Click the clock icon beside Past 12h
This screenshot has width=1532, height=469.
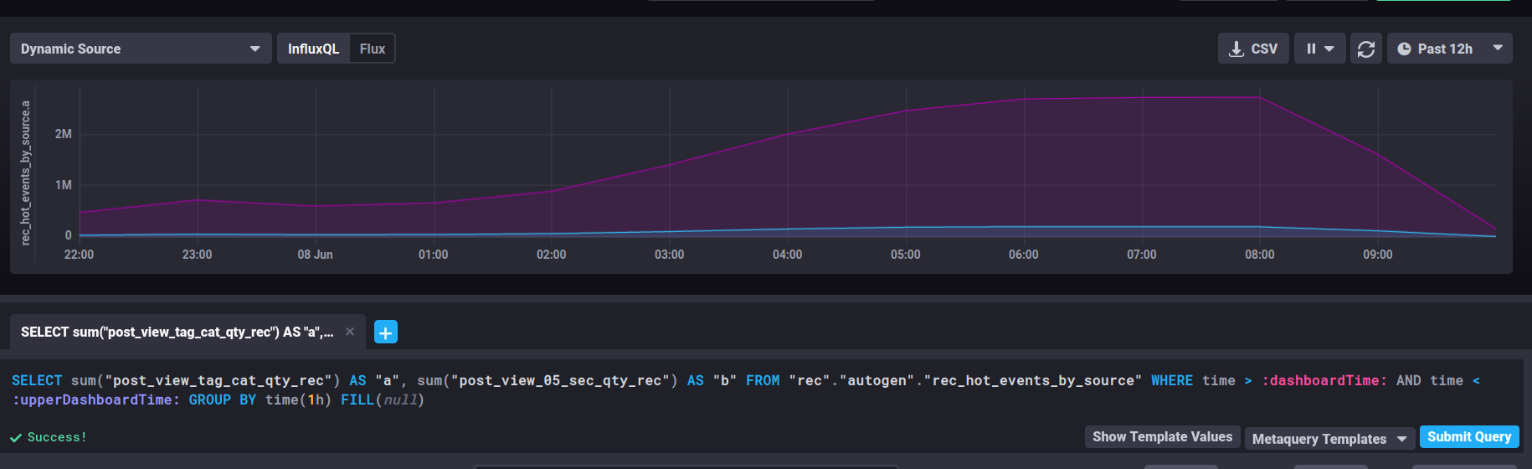pos(1404,49)
